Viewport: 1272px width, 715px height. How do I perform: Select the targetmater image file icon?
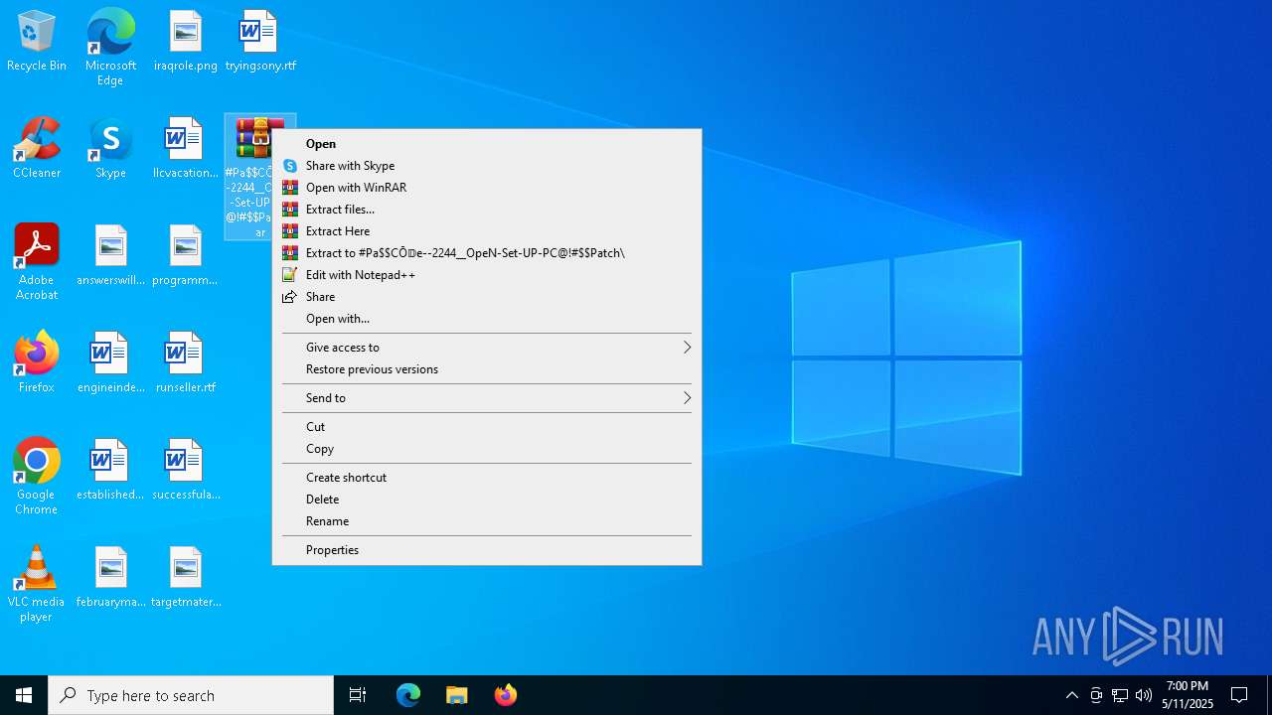tap(185, 578)
